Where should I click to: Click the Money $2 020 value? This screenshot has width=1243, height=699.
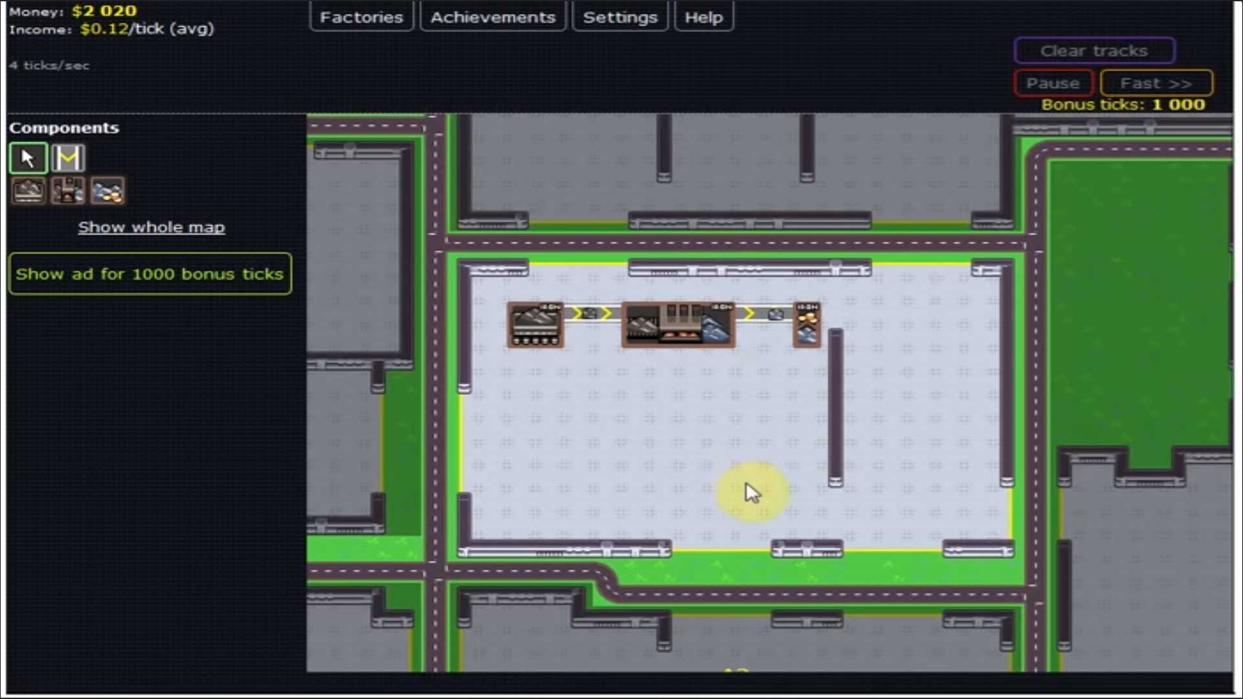pos(104,11)
